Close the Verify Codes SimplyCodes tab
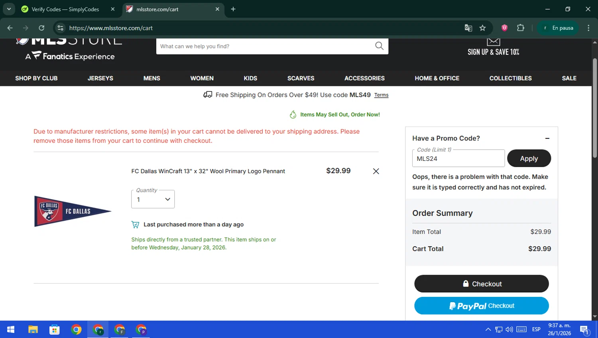The image size is (598, 338). [113, 9]
